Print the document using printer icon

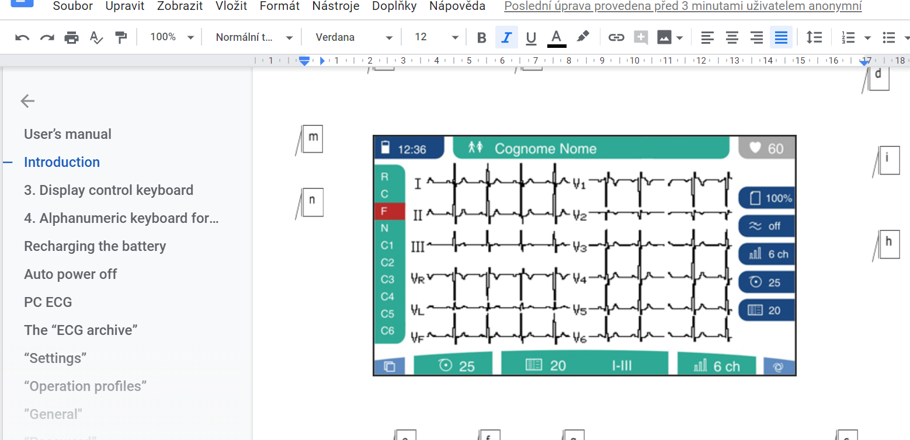click(71, 38)
